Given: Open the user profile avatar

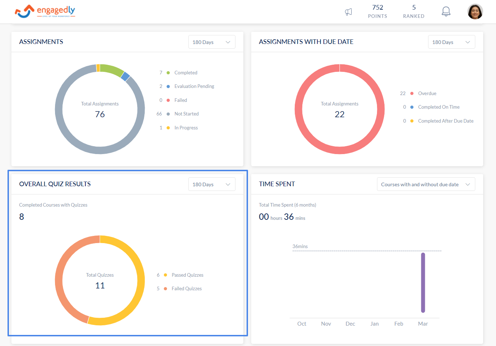Looking at the screenshot, I should coord(475,11).
